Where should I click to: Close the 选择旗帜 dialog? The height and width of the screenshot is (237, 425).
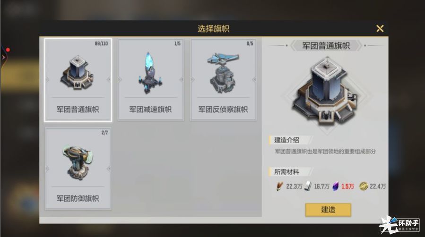[x=380, y=28]
